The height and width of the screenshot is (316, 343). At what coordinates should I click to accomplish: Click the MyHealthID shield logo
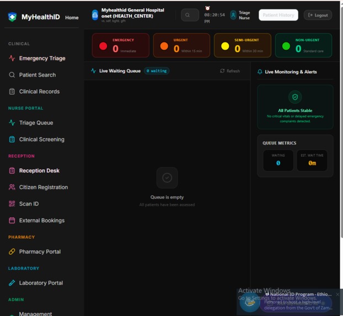tap(12, 17)
